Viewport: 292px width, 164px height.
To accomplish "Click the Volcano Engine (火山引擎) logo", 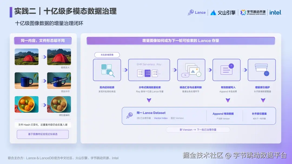I will (x=223, y=13).
